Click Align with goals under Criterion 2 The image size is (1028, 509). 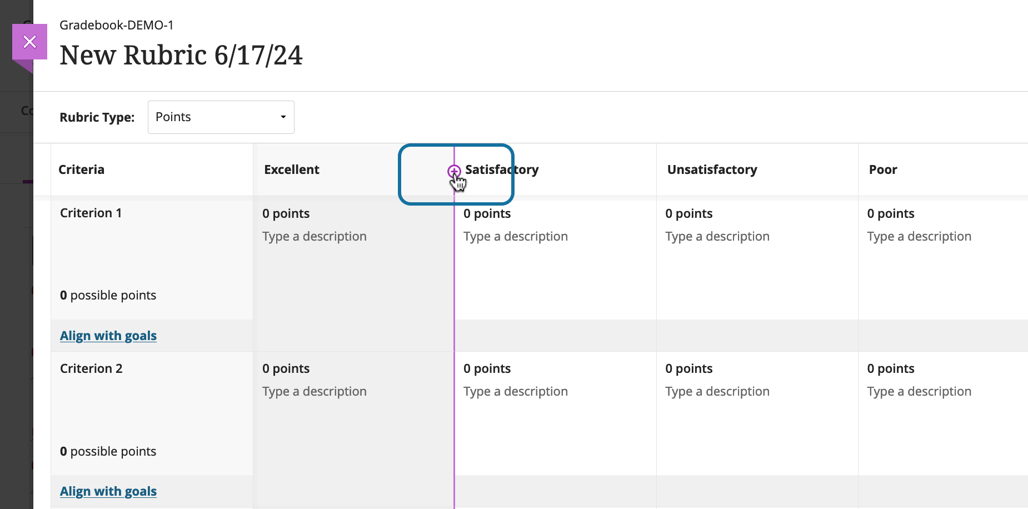point(108,491)
